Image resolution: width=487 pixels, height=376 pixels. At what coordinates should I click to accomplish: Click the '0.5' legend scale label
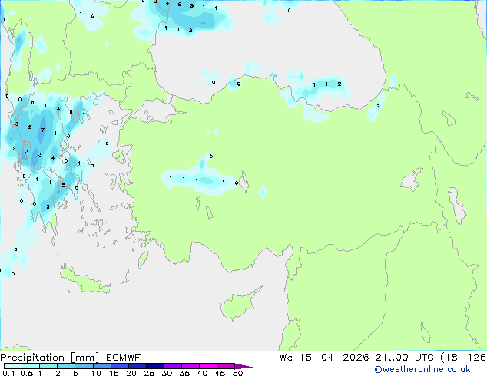(27, 373)
